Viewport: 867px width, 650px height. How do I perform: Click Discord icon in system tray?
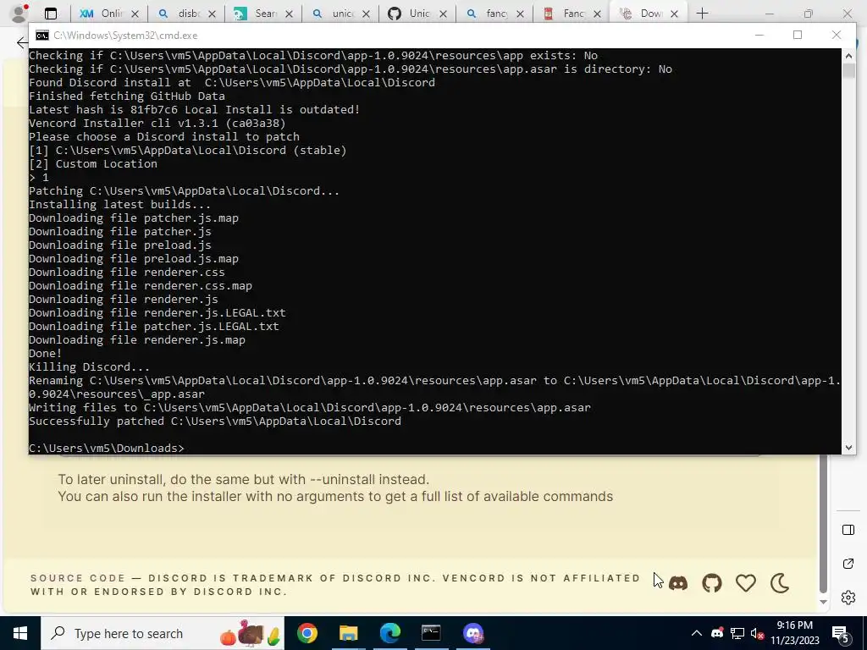pos(717,633)
